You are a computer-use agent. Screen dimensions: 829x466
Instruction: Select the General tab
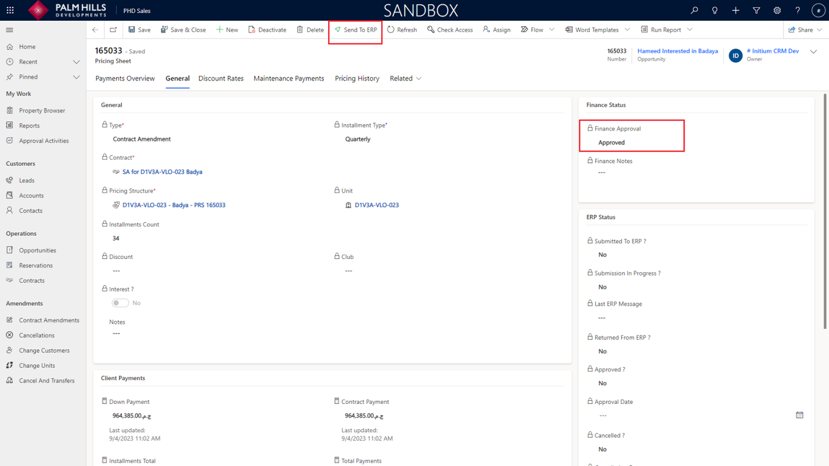[x=178, y=78]
